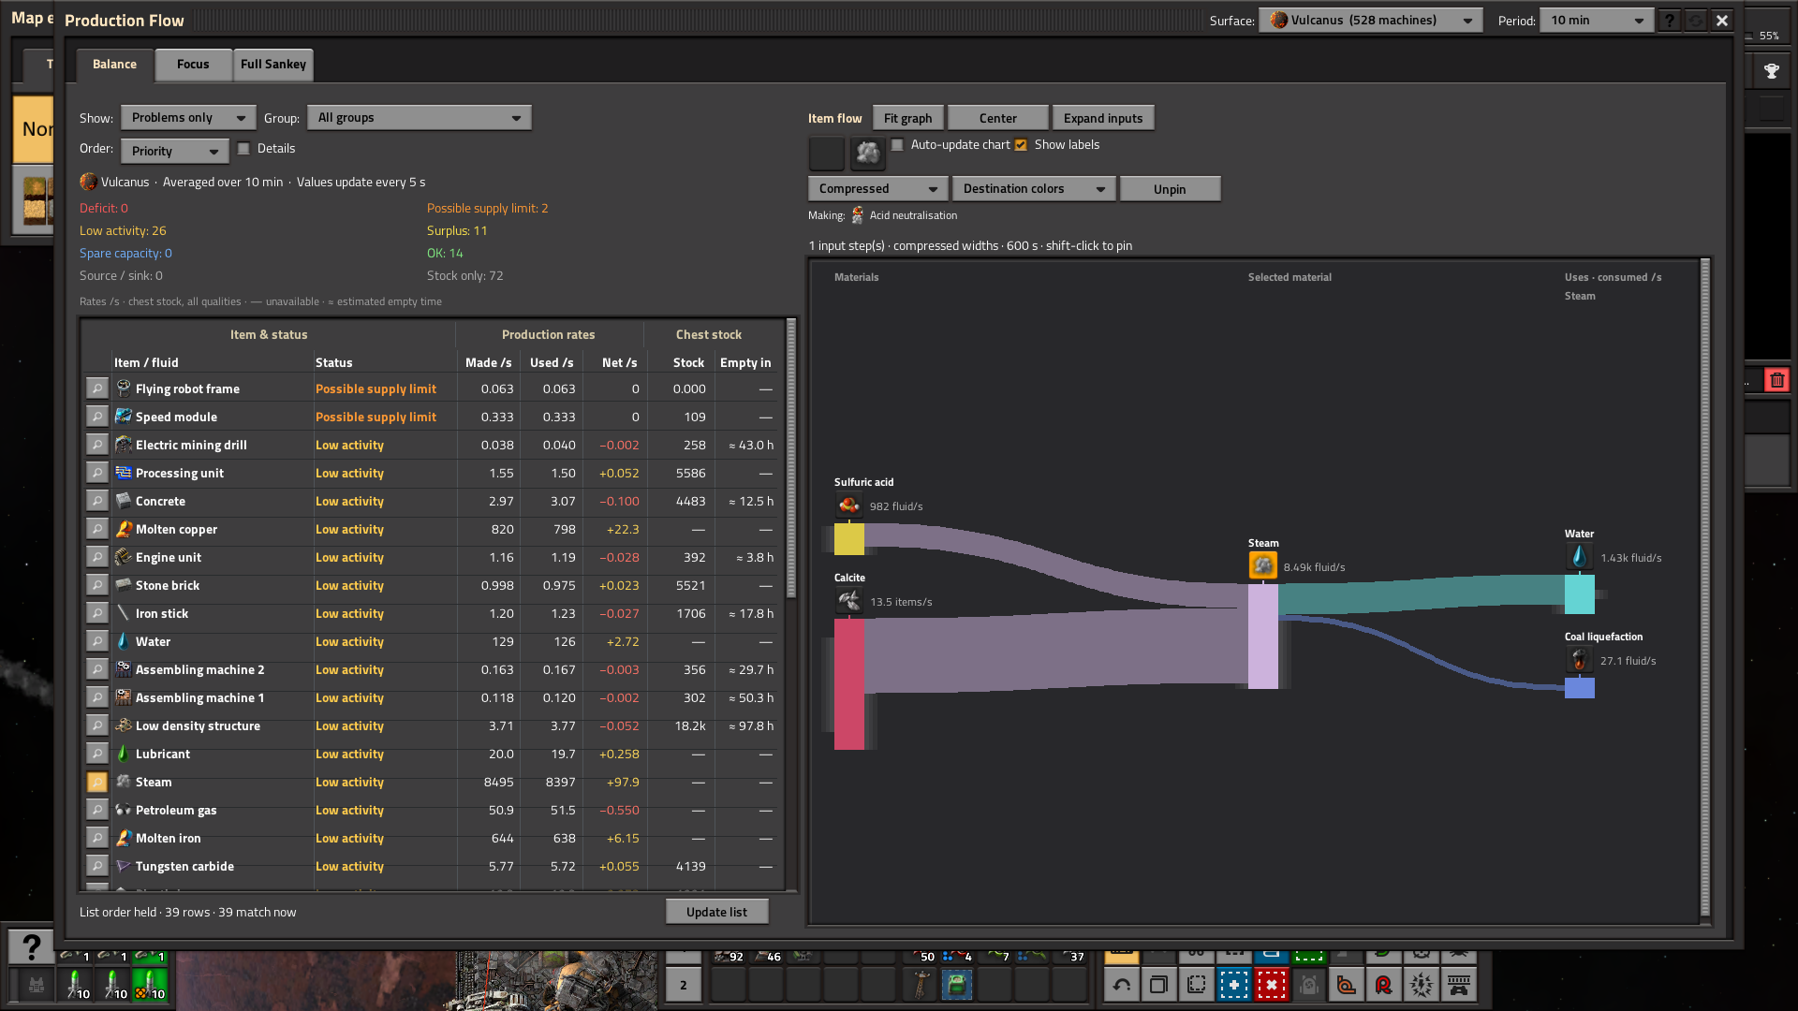
Task: Click the Water output icon in chart
Action: (1579, 557)
